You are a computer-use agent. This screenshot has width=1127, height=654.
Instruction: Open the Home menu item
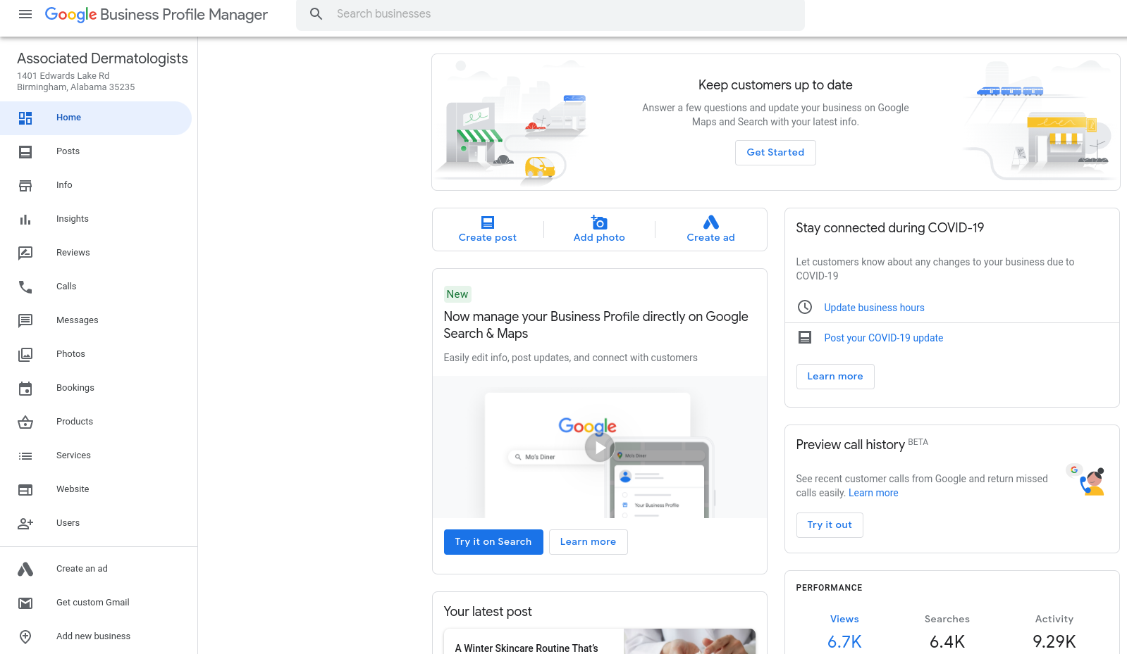[96, 118]
